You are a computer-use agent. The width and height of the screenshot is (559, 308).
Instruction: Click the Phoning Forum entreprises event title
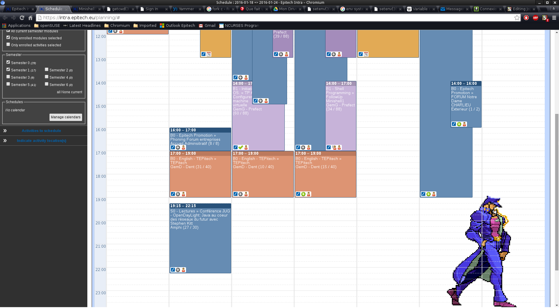point(195,140)
